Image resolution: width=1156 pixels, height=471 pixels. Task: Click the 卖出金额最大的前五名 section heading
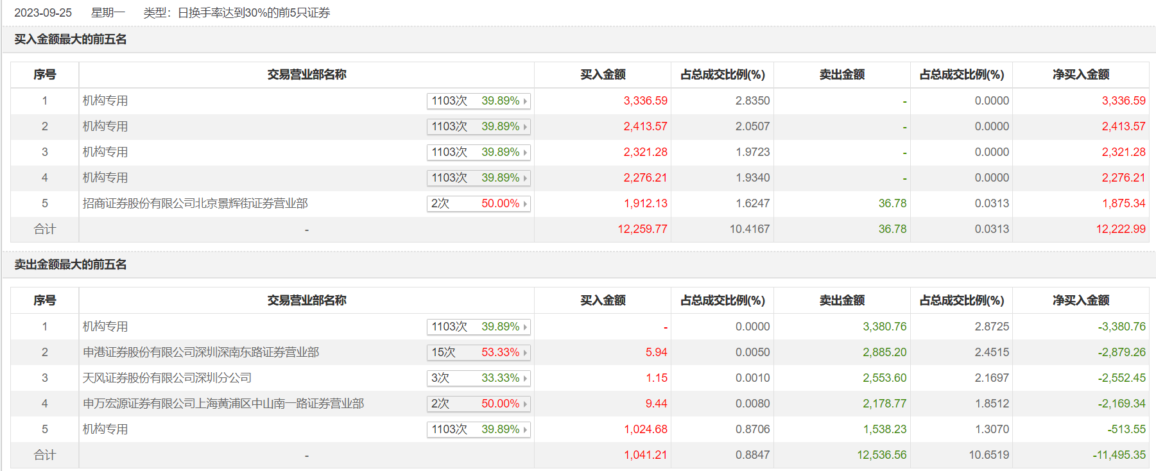[x=71, y=265]
